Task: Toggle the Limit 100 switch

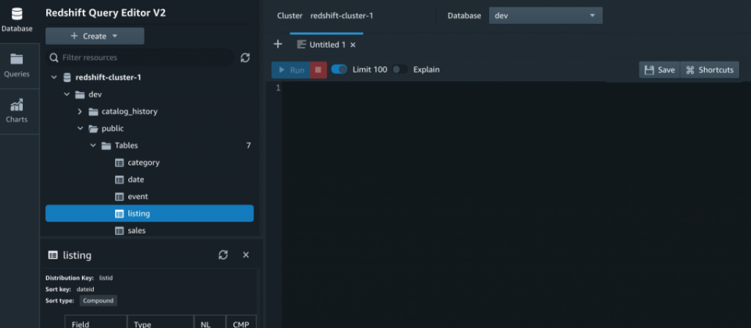Action: click(x=339, y=70)
